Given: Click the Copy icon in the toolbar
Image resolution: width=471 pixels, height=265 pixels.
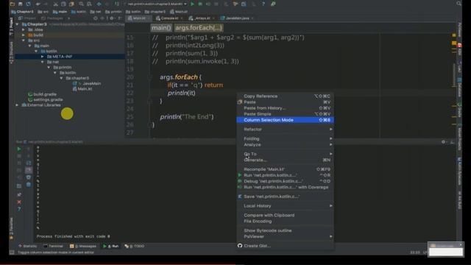Looking at the screenshot, I should click(64, 4).
